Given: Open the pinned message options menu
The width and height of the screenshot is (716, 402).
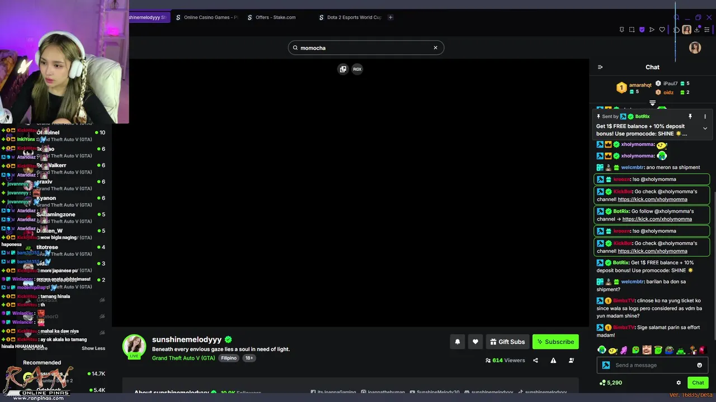Looking at the screenshot, I should 705,116.
